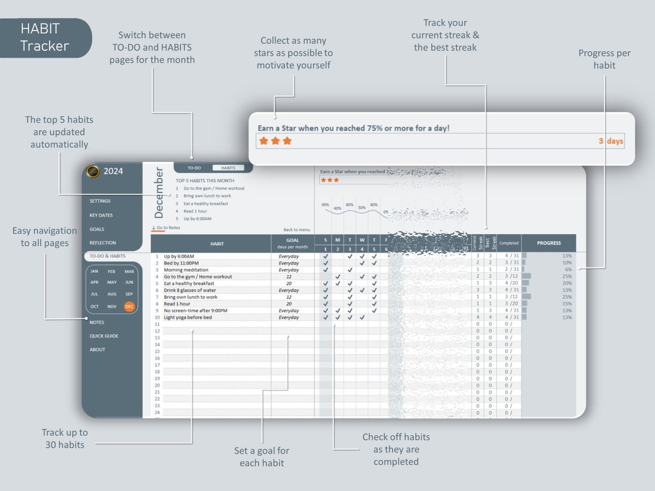Click the down-arrow icon beside Go to Notes
Image resolution: width=655 pixels, height=491 pixels.
pos(153,227)
